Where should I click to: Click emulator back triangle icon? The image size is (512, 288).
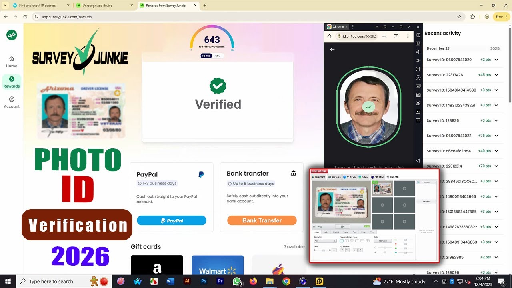[x=418, y=160]
